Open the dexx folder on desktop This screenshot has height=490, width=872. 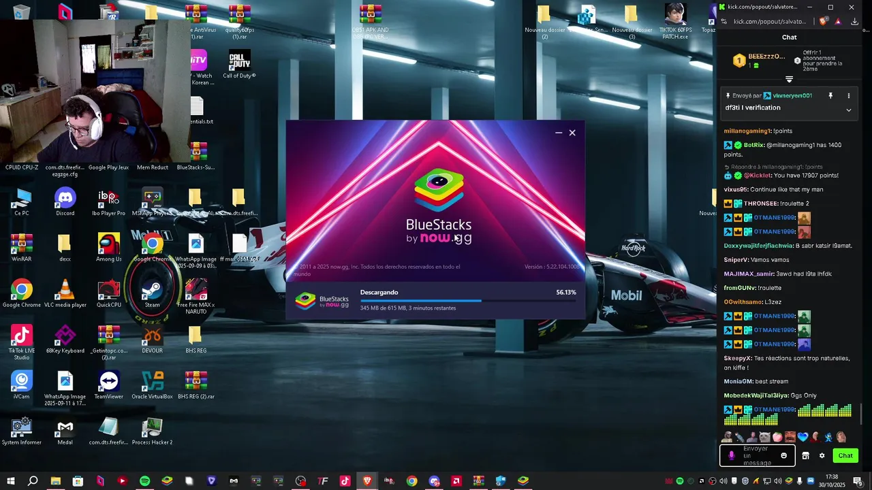[65, 247]
